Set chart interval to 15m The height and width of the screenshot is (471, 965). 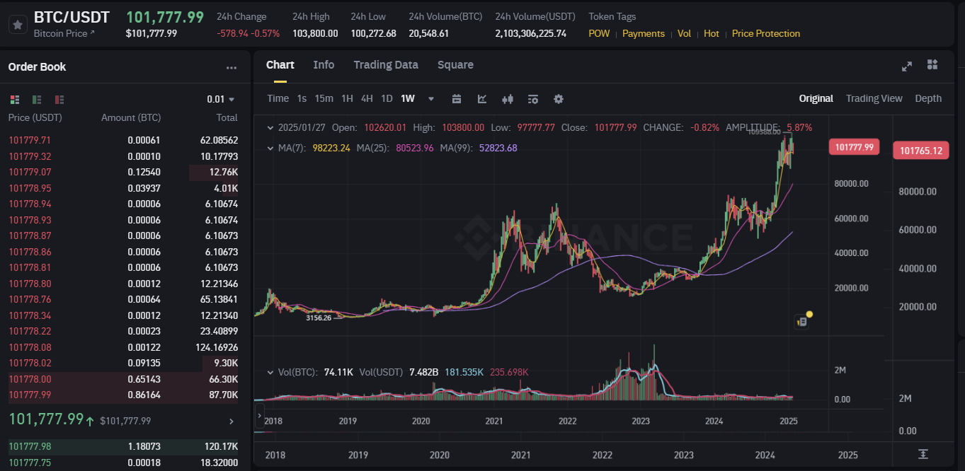(x=324, y=98)
